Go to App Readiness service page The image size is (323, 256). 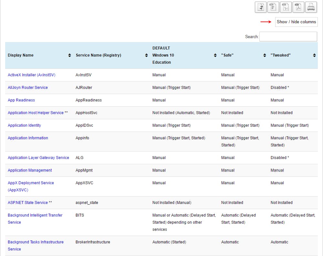tap(21, 100)
